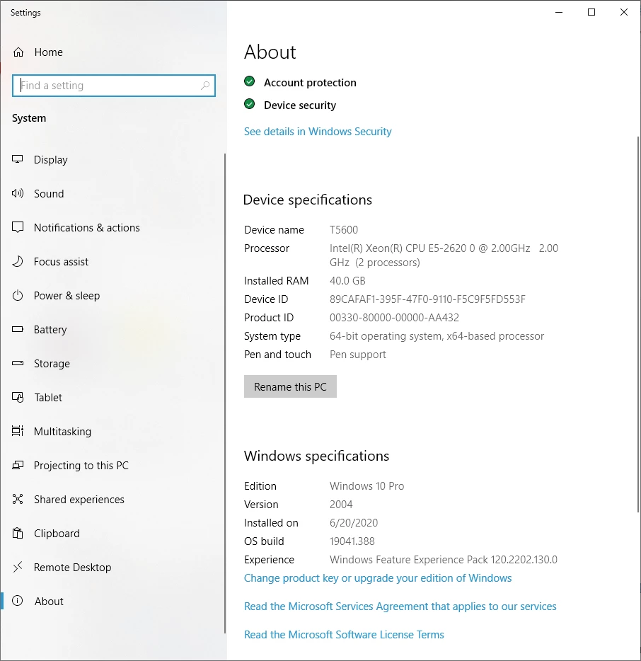Click the Clipboard icon

(x=18, y=533)
